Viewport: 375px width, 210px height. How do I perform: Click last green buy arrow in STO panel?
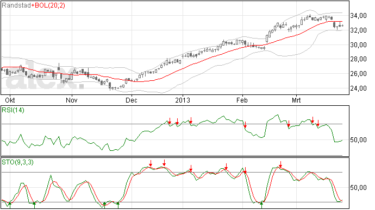click(261, 205)
